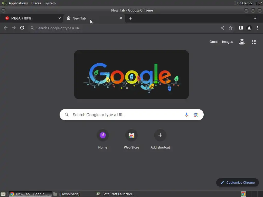
Task: Click the show desktop icon in bottom panel
Action: point(3,194)
